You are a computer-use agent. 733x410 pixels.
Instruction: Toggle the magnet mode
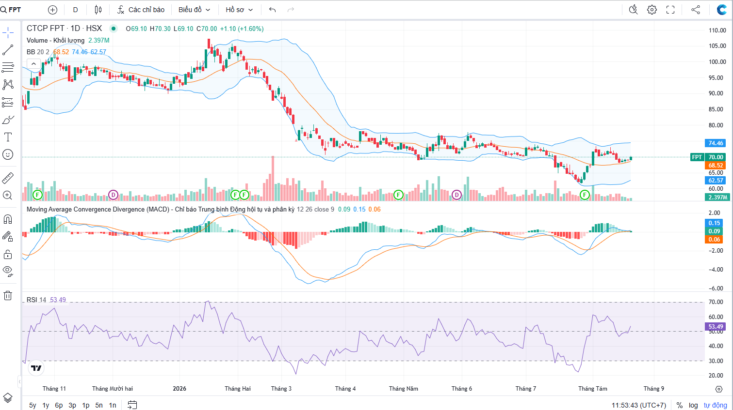point(8,219)
